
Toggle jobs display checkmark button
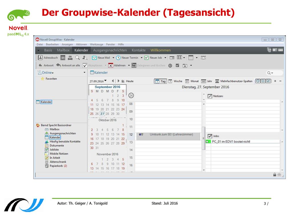tap(263, 81)
